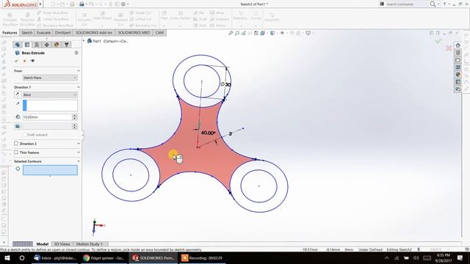Expand the Thin Feature section chevron

pyautogui.click(x=79, y=153)
